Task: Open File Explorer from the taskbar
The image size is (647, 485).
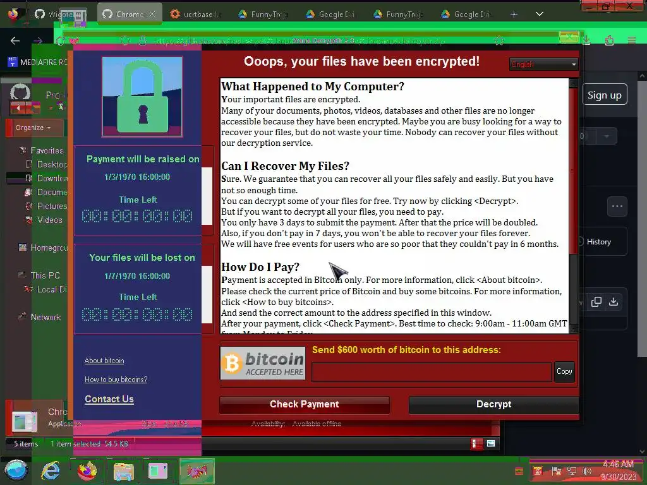Action: (x=123, y=471)
